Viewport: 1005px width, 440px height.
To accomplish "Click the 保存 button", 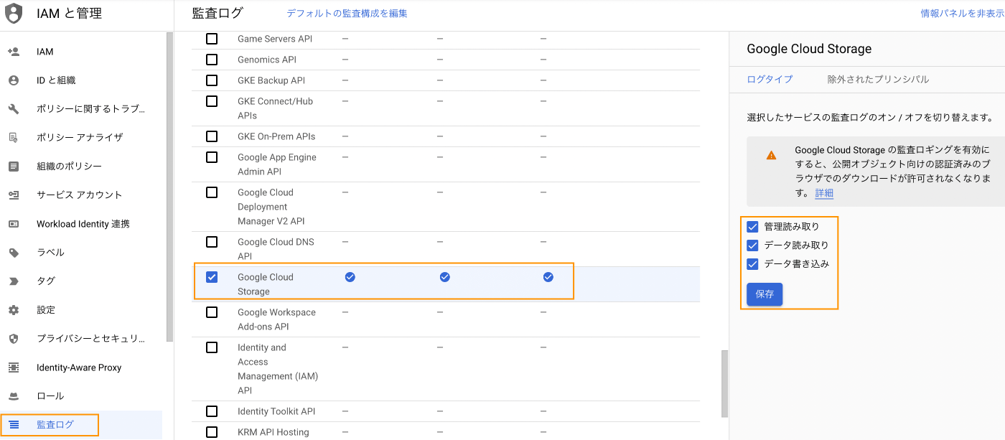I will coord(765,294).
